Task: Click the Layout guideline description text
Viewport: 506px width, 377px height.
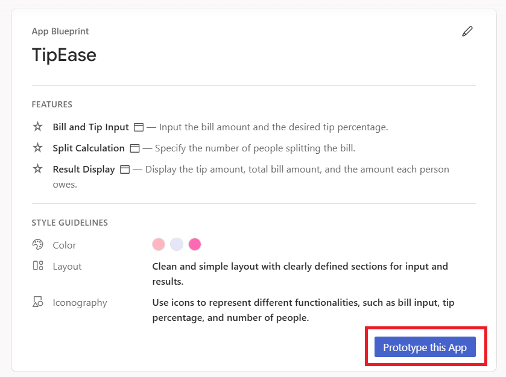Action: click(300, 274)
